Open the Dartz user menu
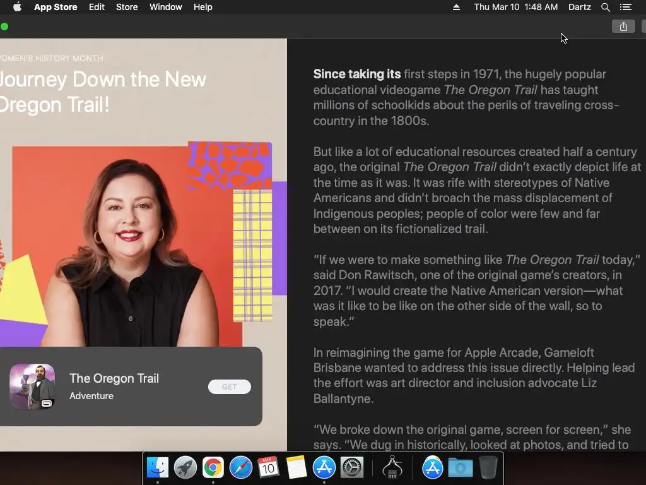The width and height of the screenshot is (646, 485). [580, 7]
